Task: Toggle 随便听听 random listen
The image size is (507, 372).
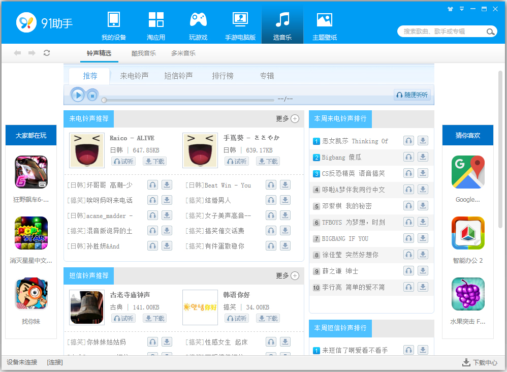Action: click(412, 95)
